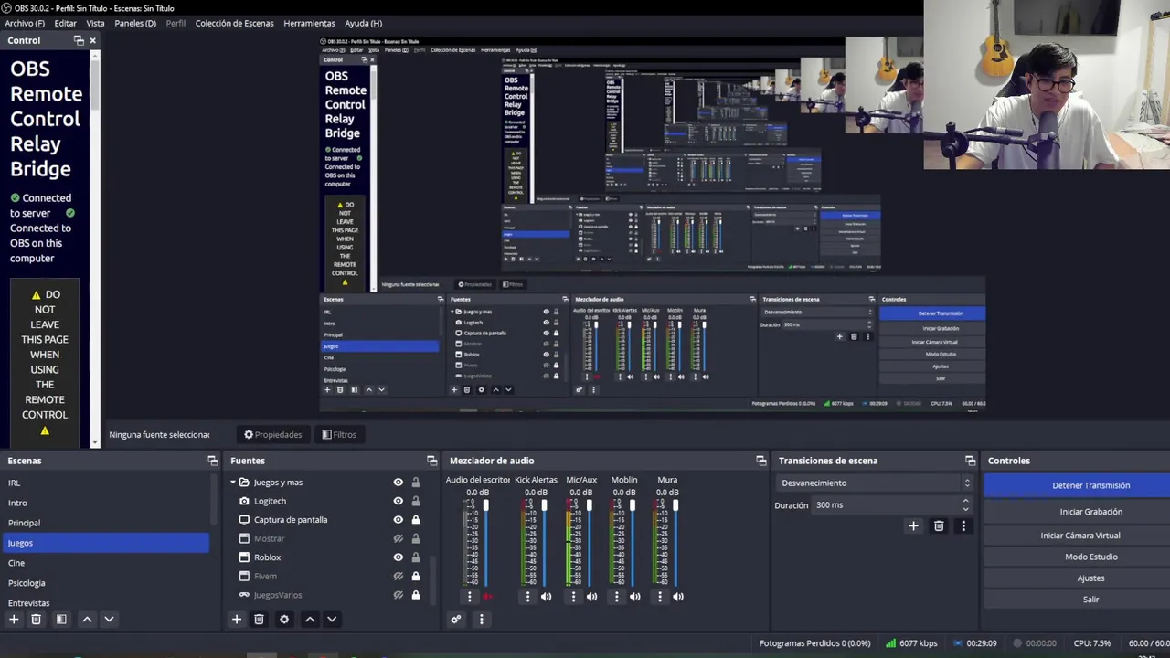The width and height of the screenshot is (1170, 658).
Task: Open Ajustes from the Controles panel
Action: pyautogui.click(x=1077, y=578)
